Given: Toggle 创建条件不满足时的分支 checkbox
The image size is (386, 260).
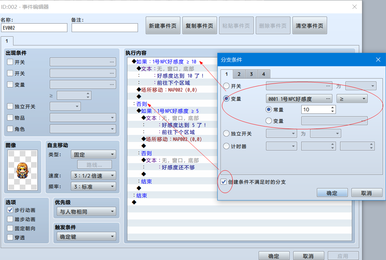Looking at the screenshot, I should pyautogui.click(x=224, y=182).
